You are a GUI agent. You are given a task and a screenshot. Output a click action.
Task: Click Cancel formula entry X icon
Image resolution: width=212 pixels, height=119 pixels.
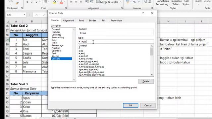pyautogui.click(x=36, y=15)
